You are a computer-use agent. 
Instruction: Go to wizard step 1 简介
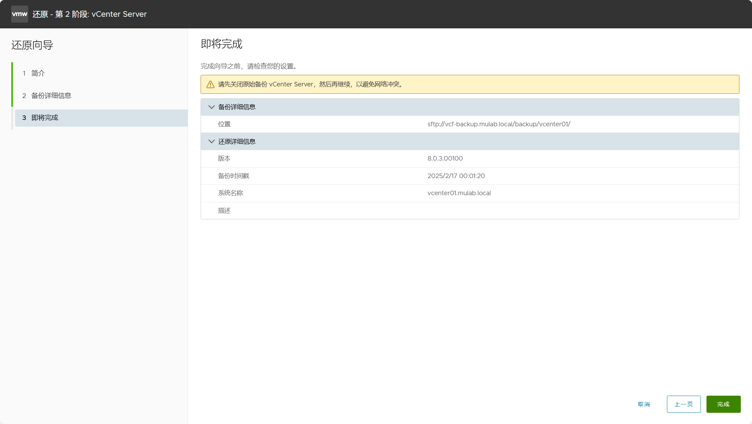(38, 73)
